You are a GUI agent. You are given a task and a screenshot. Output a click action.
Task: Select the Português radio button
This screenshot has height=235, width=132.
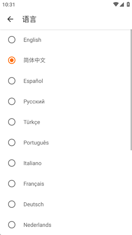[12, 143]
